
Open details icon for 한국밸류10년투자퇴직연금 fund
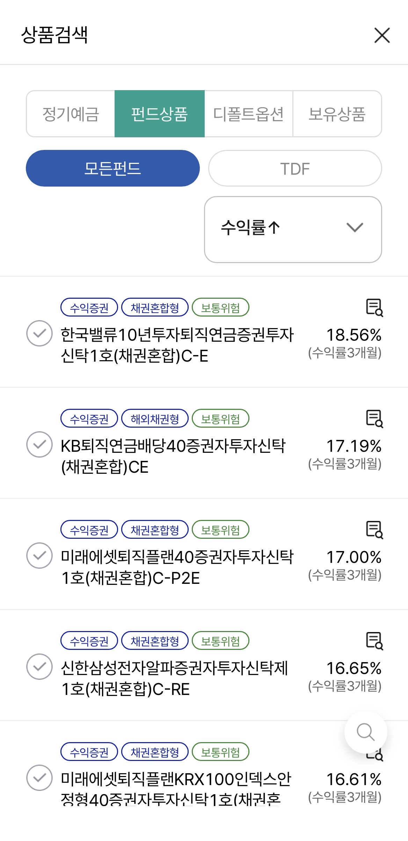pos(374,307)
